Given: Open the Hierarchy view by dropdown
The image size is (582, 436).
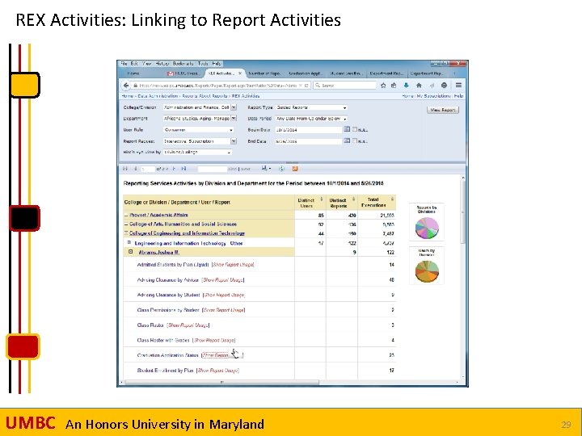Looking at the screenshot, I should click(x=197, y=153).
